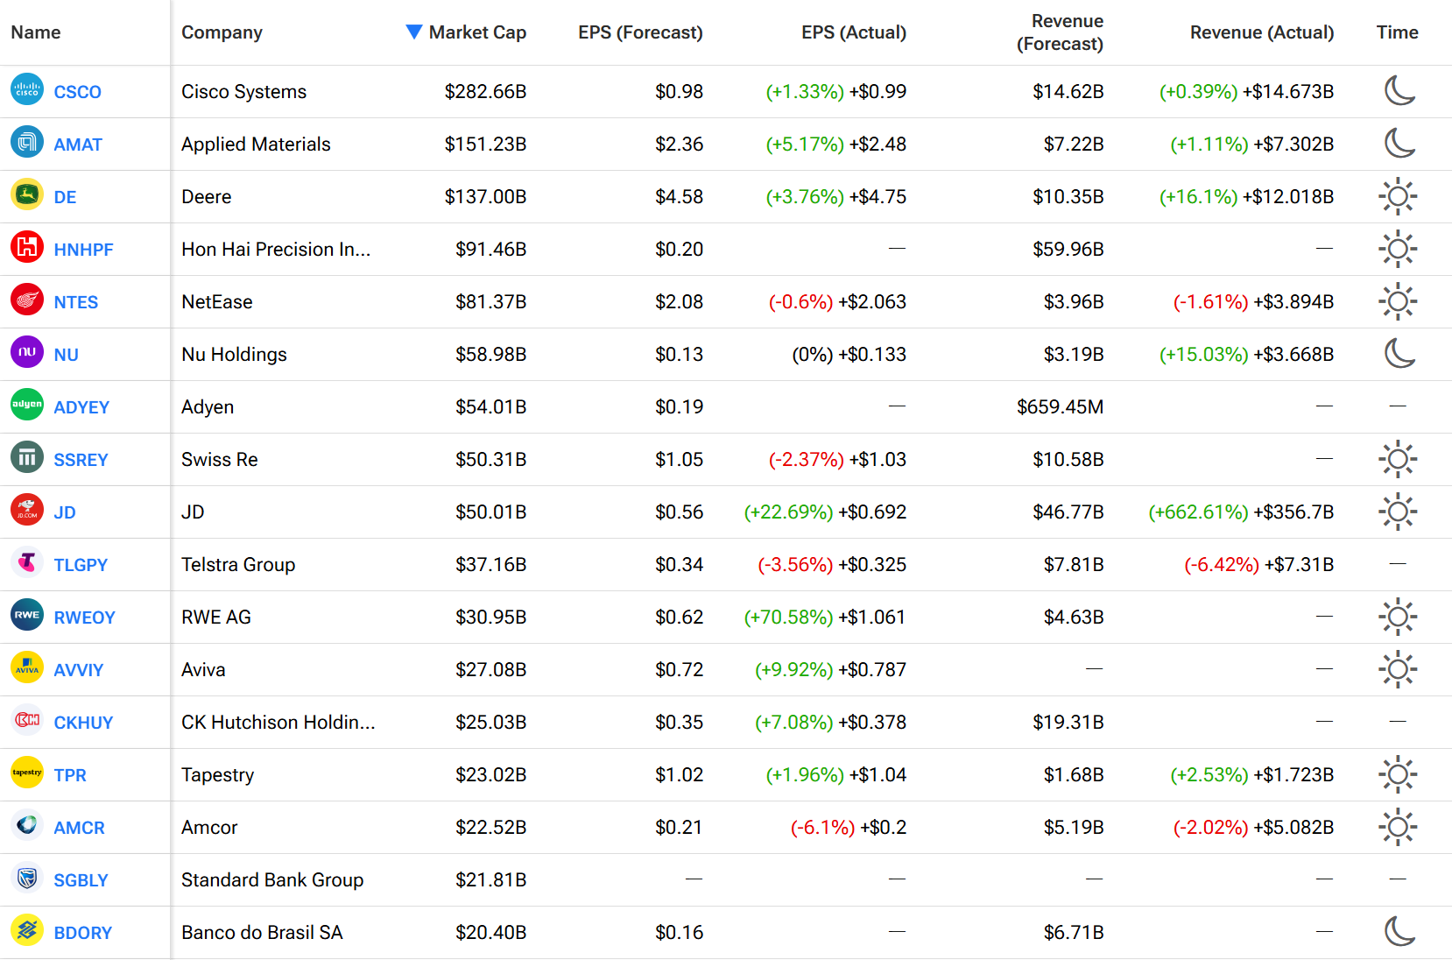Click the moon icon in Nu Holdings row

(x=1399, y=353)
